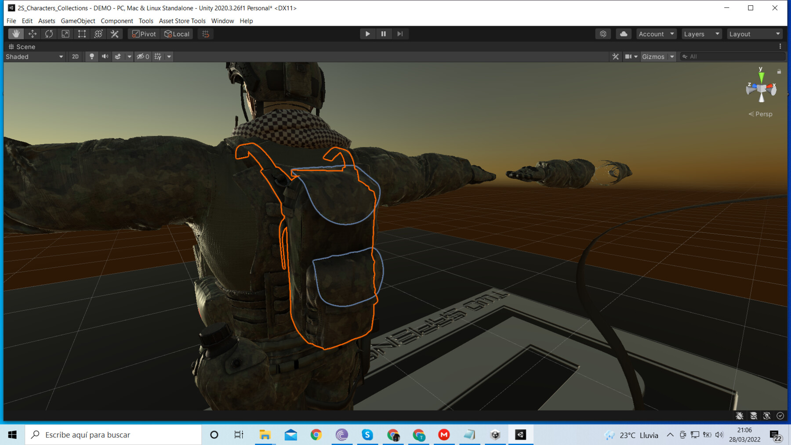Open the Layers dropdown
The width and height of the screenshot is (791, 445).
(702, 34)
